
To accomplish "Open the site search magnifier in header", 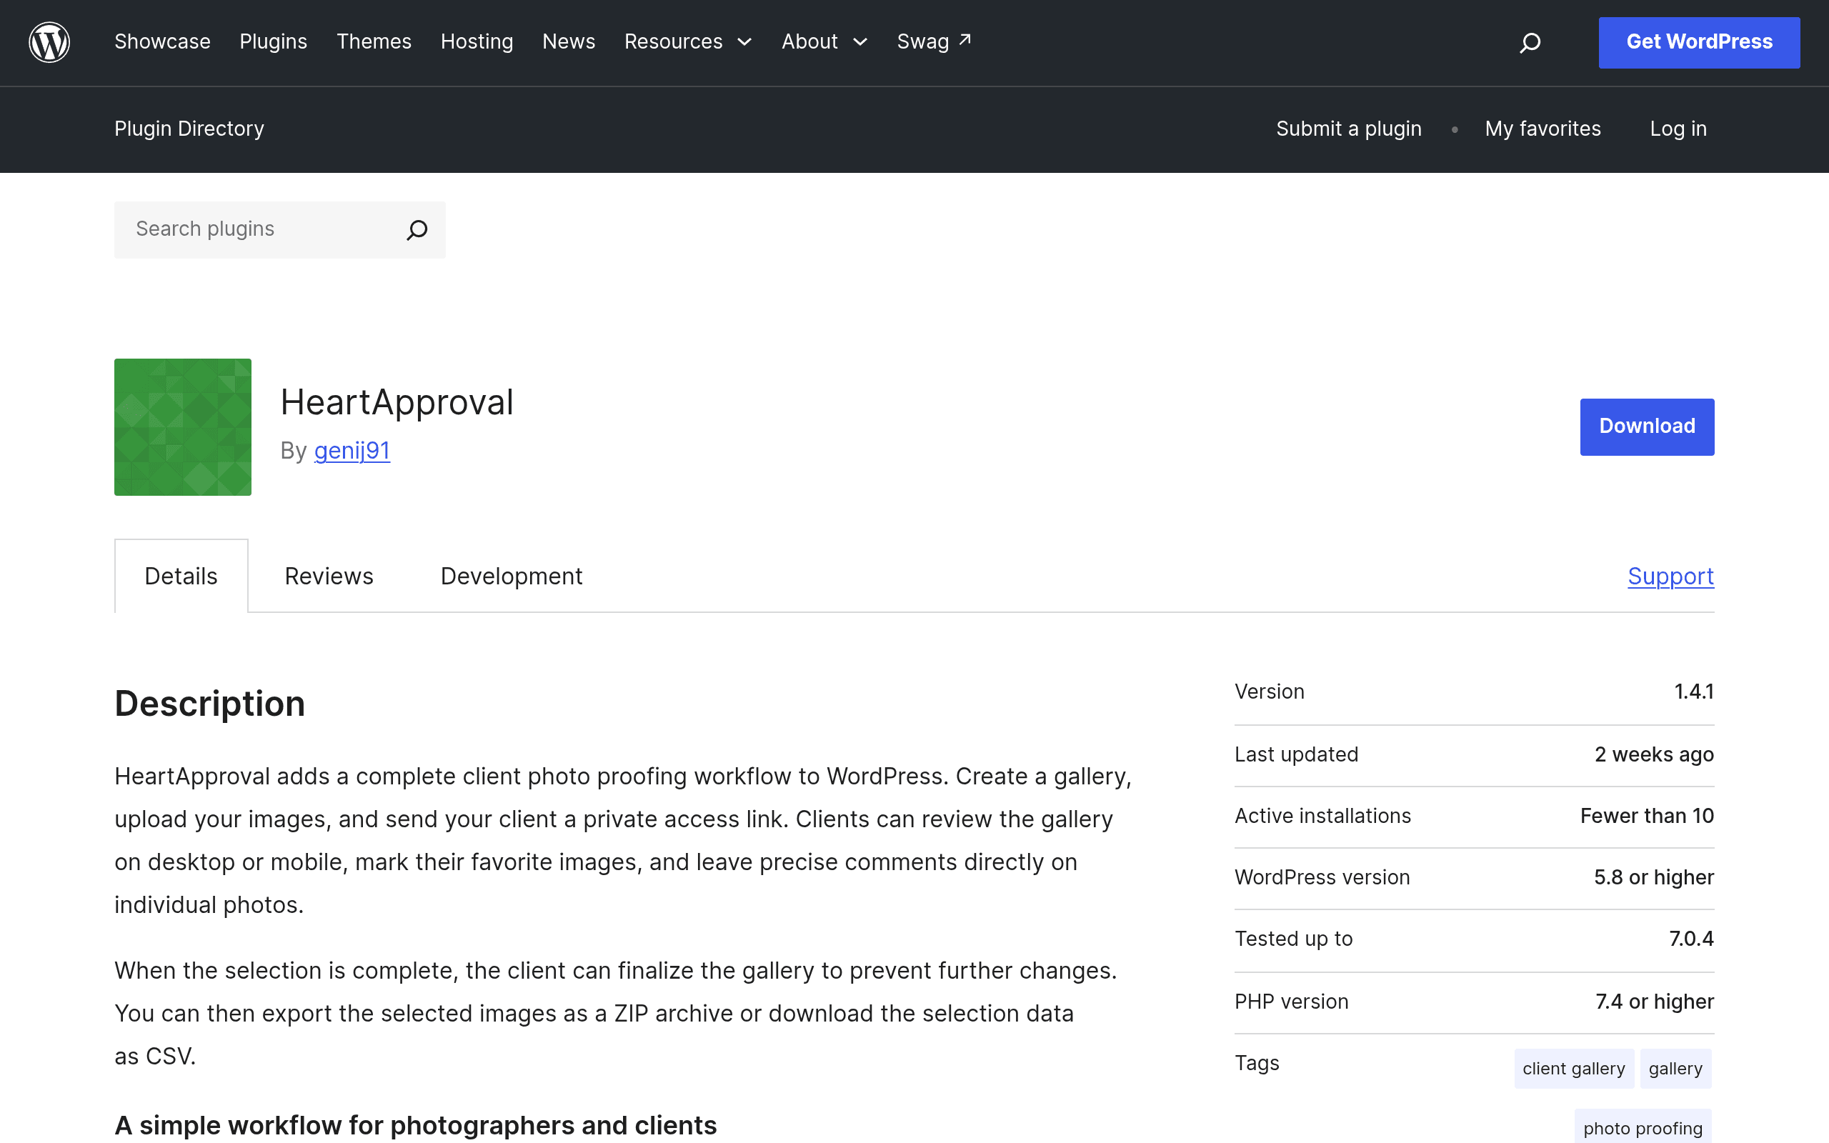I will (x=1530, y=42).
